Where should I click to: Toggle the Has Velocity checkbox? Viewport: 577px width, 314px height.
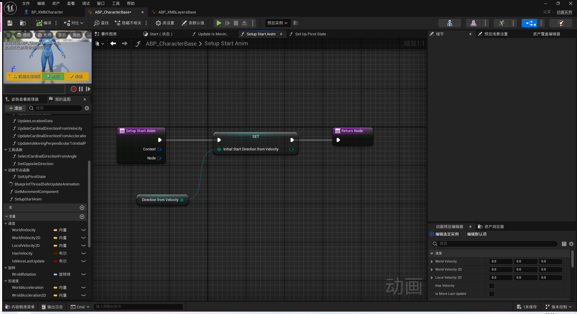click(491, 286)
